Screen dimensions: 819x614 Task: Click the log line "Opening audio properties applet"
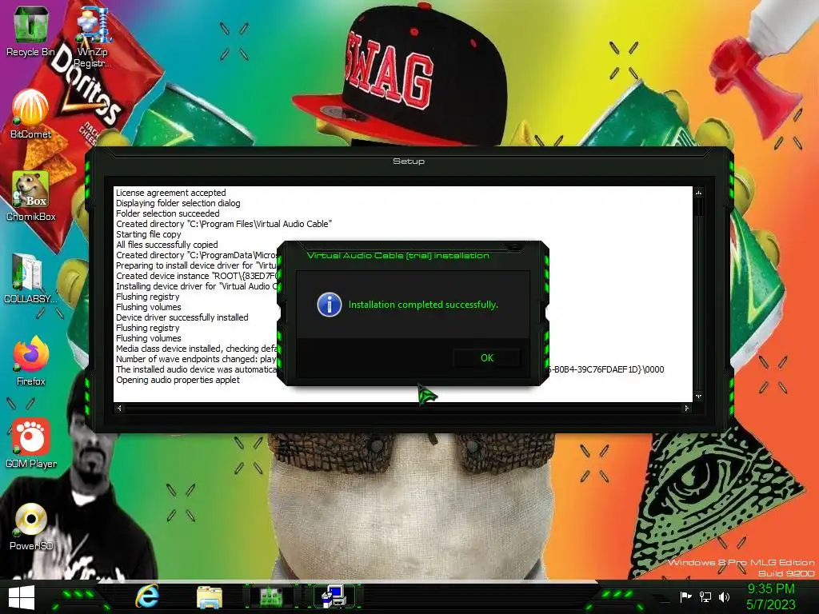pyautogui.click(x=178, y=380)
